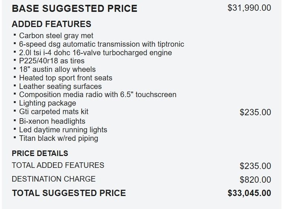Image resolution: width=282 pixels, height=209 pixels.
Task: Click the Led daytime running lights item
Action: point(63,130)
